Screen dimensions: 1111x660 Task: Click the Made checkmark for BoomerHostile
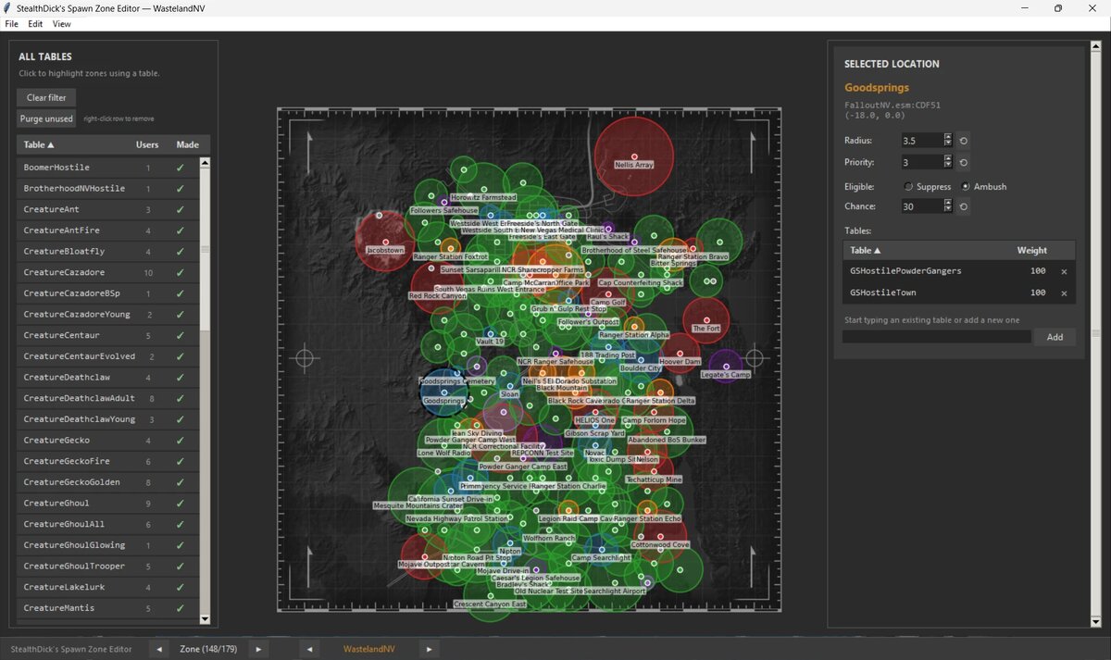tap(181, 168)
